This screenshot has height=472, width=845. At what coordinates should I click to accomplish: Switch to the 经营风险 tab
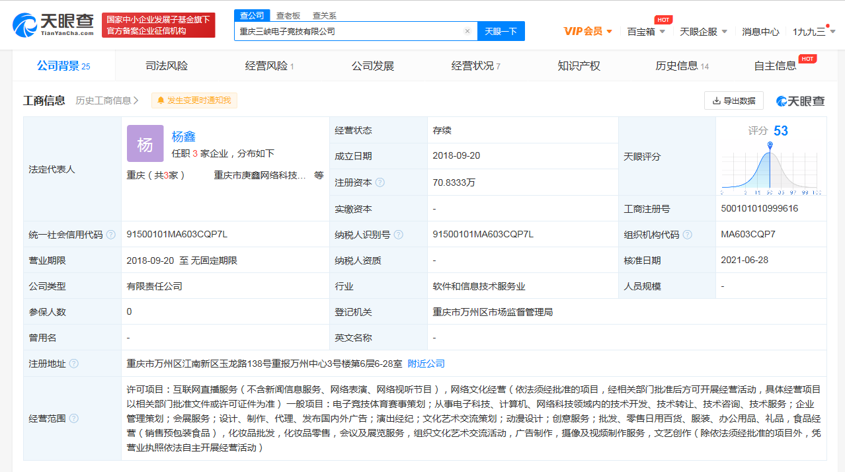[269, 65]
